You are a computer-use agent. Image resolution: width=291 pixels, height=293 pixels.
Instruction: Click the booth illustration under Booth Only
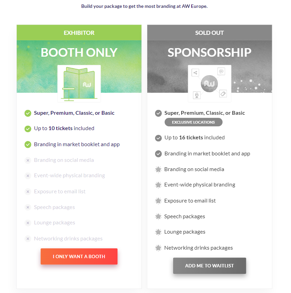click(79, 84)
